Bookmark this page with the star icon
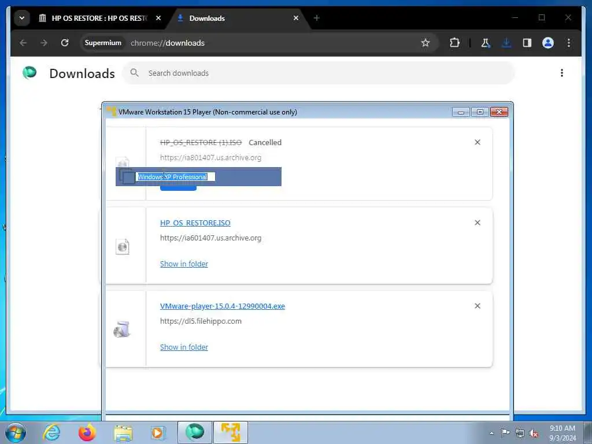This screenshot has height=444, width=592. pos(425,43)
